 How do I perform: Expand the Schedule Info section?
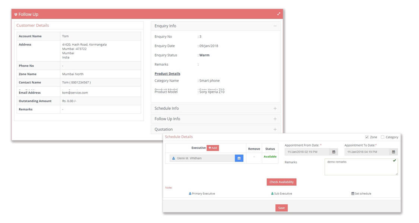tap(275, 108)
